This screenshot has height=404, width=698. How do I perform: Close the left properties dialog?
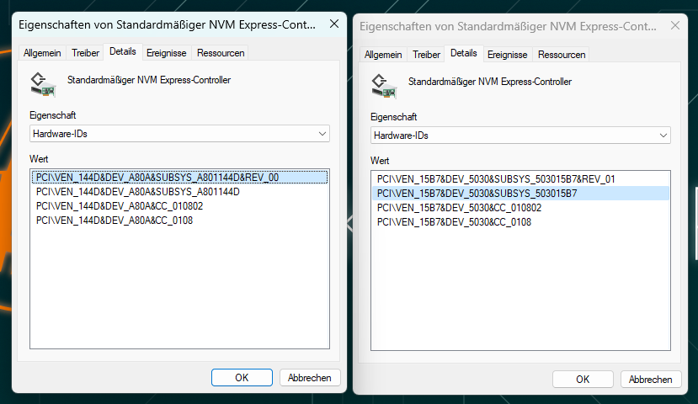[x=334, y=24]
